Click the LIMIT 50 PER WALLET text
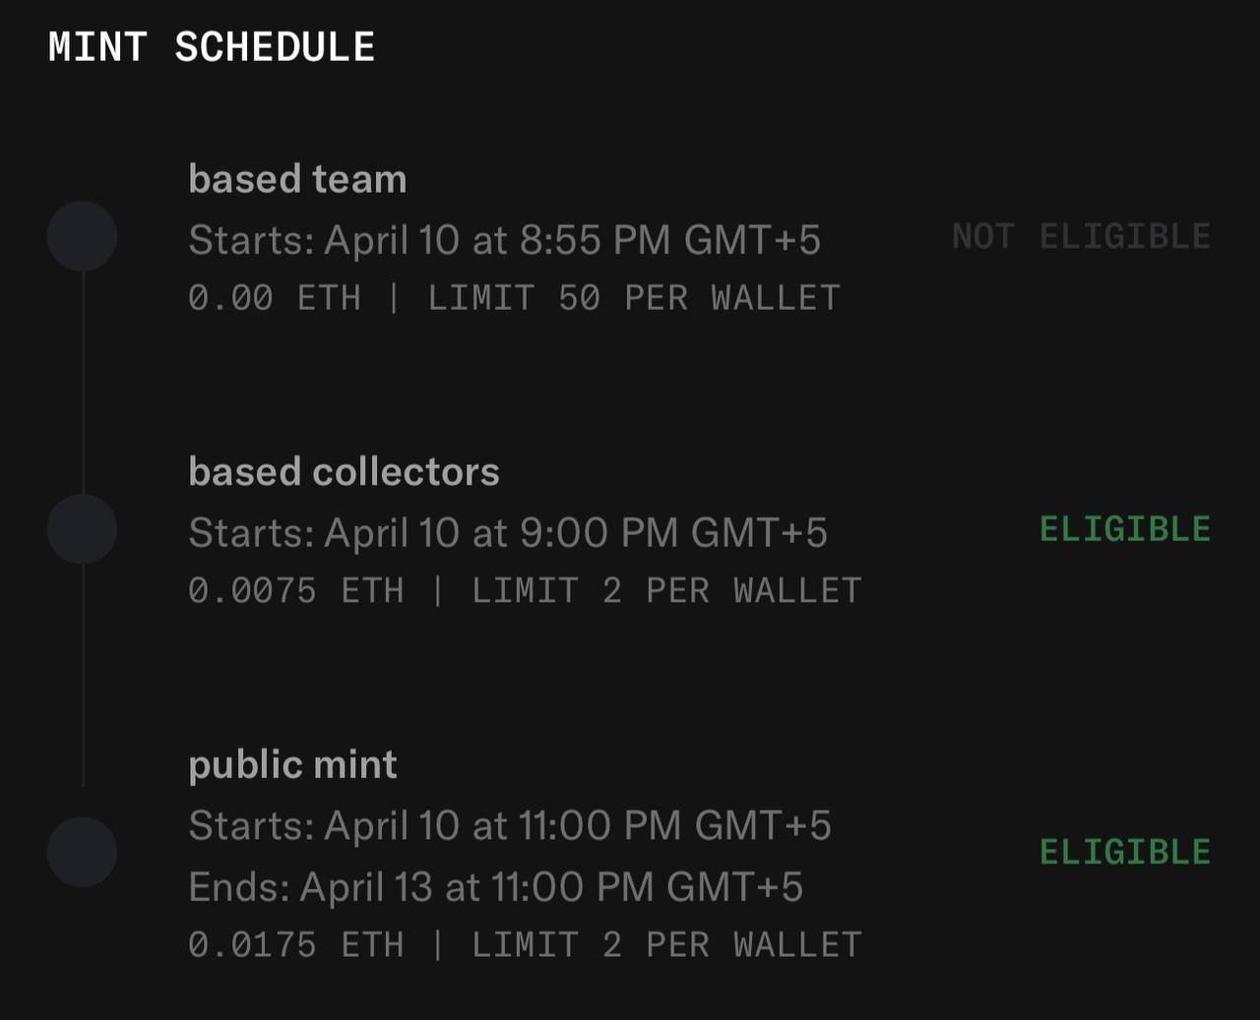This screenshot has width=1260, height=1020. pyautogui.click(x=634, y=298)
